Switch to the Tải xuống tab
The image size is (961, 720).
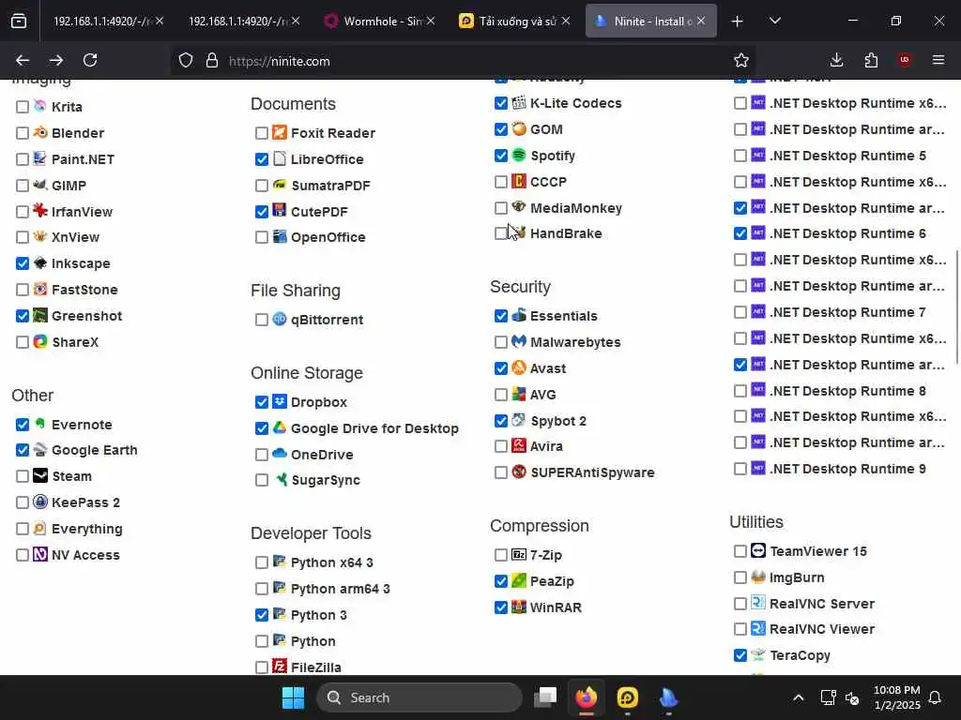tap(515, 21)
